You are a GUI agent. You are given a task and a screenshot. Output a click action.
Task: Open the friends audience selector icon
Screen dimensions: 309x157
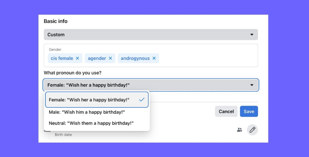[239, 130]
